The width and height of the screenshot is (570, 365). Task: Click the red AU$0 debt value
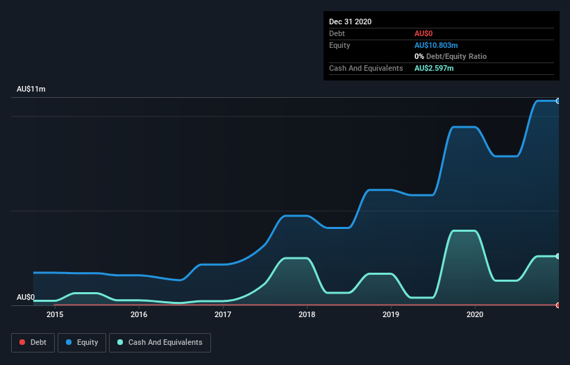tap(424, 33)
